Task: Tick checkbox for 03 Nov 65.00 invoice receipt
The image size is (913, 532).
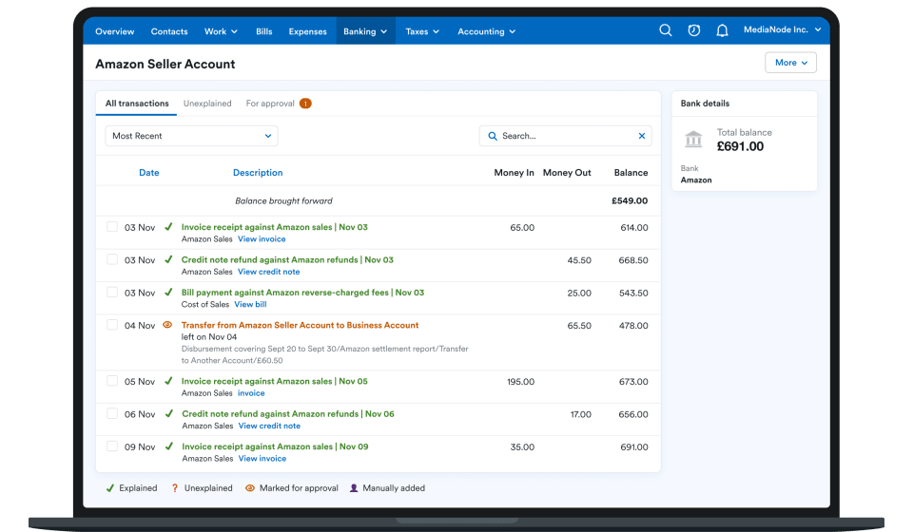Action: pos(112,227)
